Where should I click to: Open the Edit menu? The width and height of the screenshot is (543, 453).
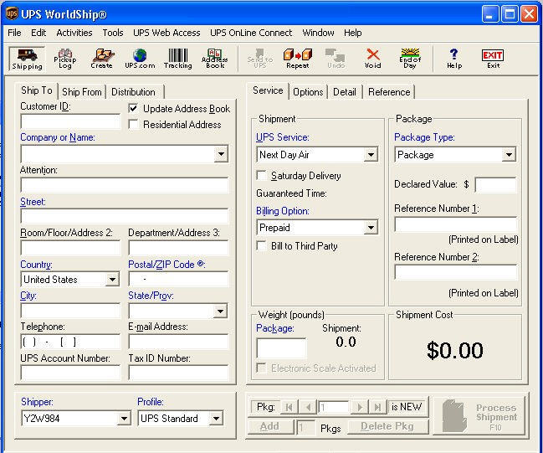pyautogui.click(x=38, y=33)
